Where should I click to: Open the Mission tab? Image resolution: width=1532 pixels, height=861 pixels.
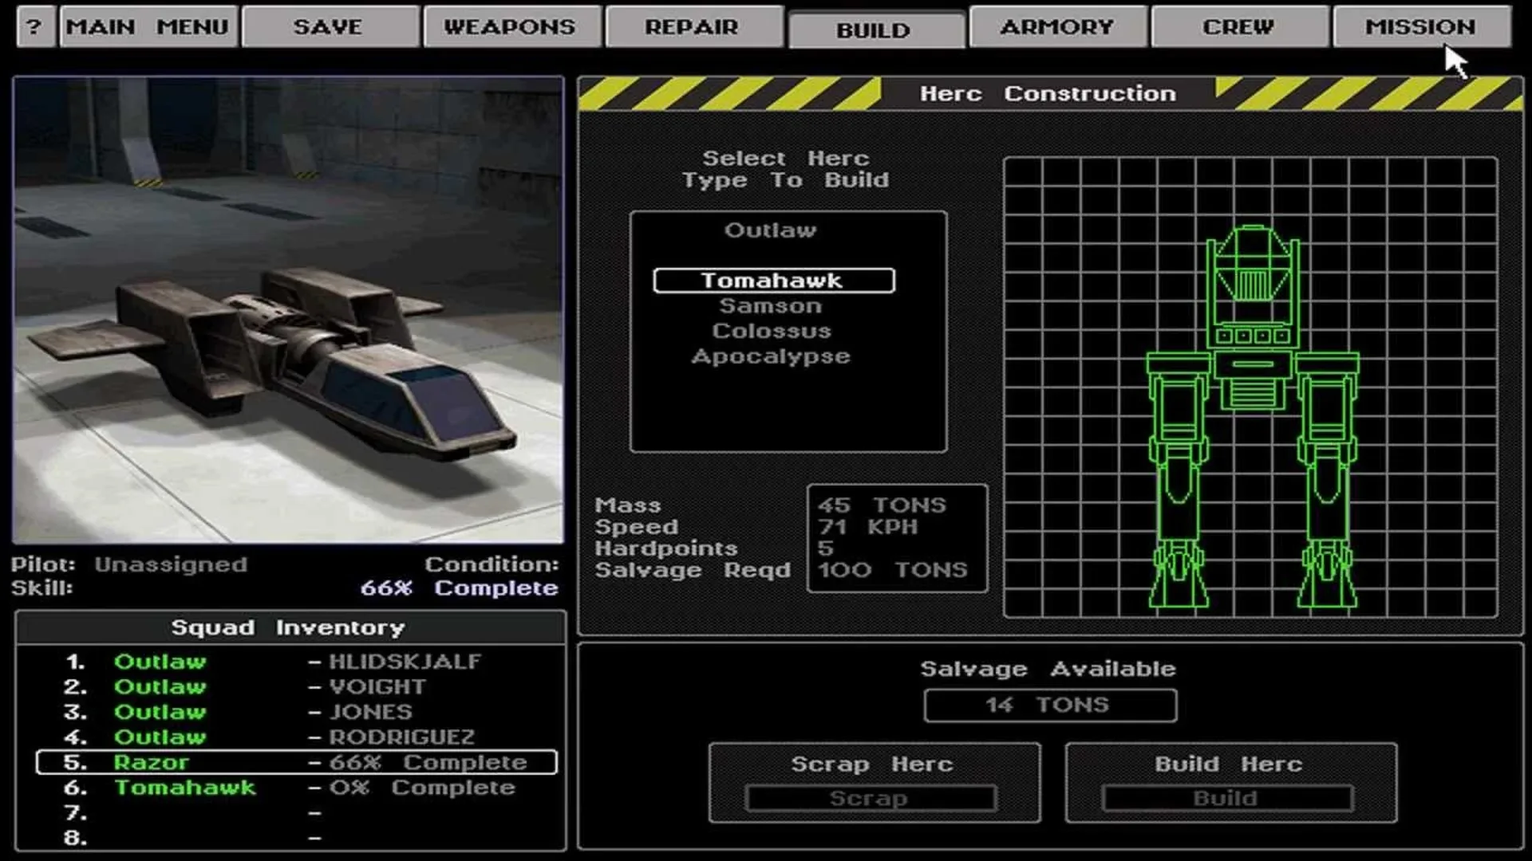1420,27
